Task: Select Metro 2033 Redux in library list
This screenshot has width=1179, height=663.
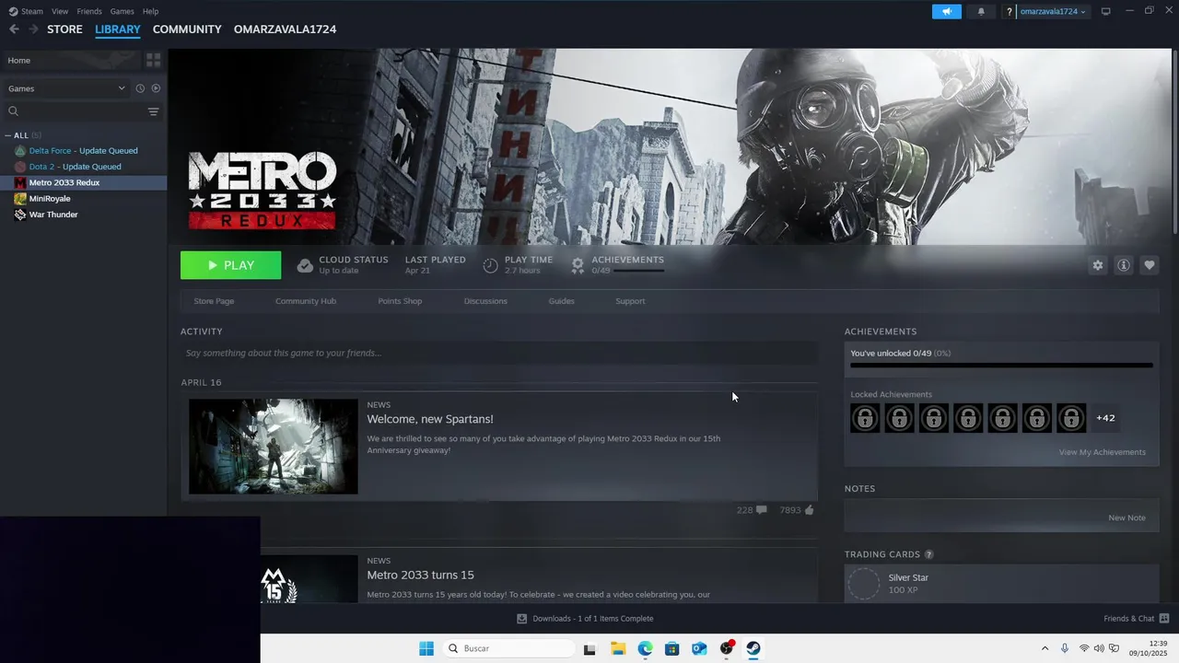Action: click(83, 182)
